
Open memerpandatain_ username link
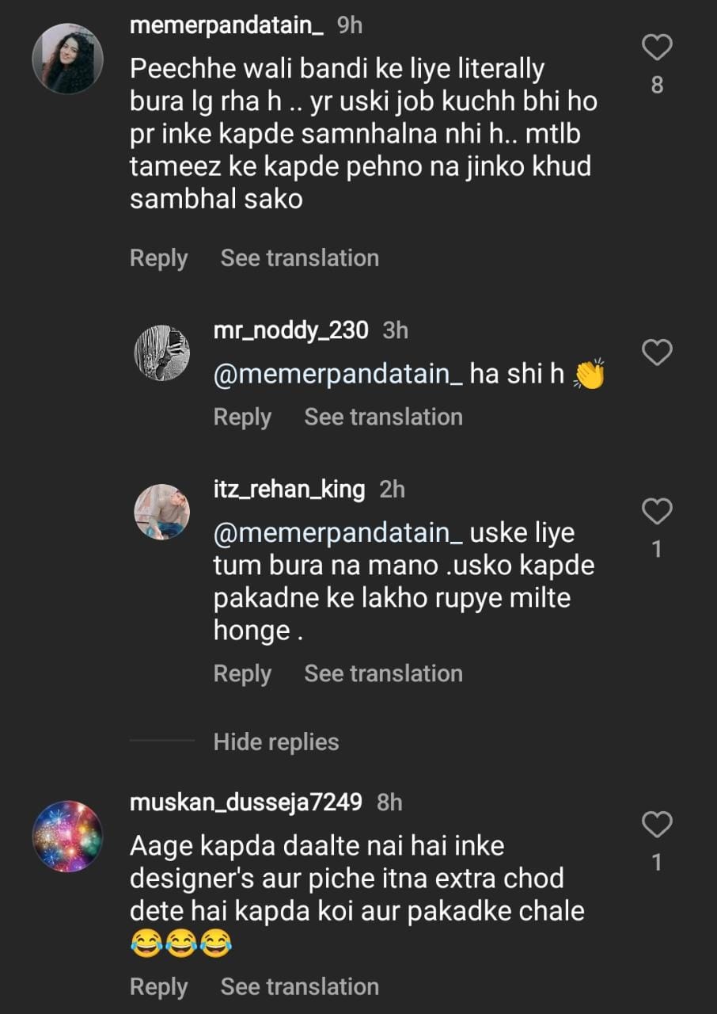pyautogui.click(x=226, y=26)
